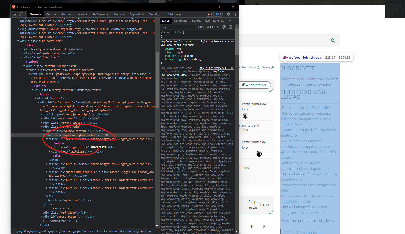Expand the text-4 aside node
The image size is (405, 234).
47,164
